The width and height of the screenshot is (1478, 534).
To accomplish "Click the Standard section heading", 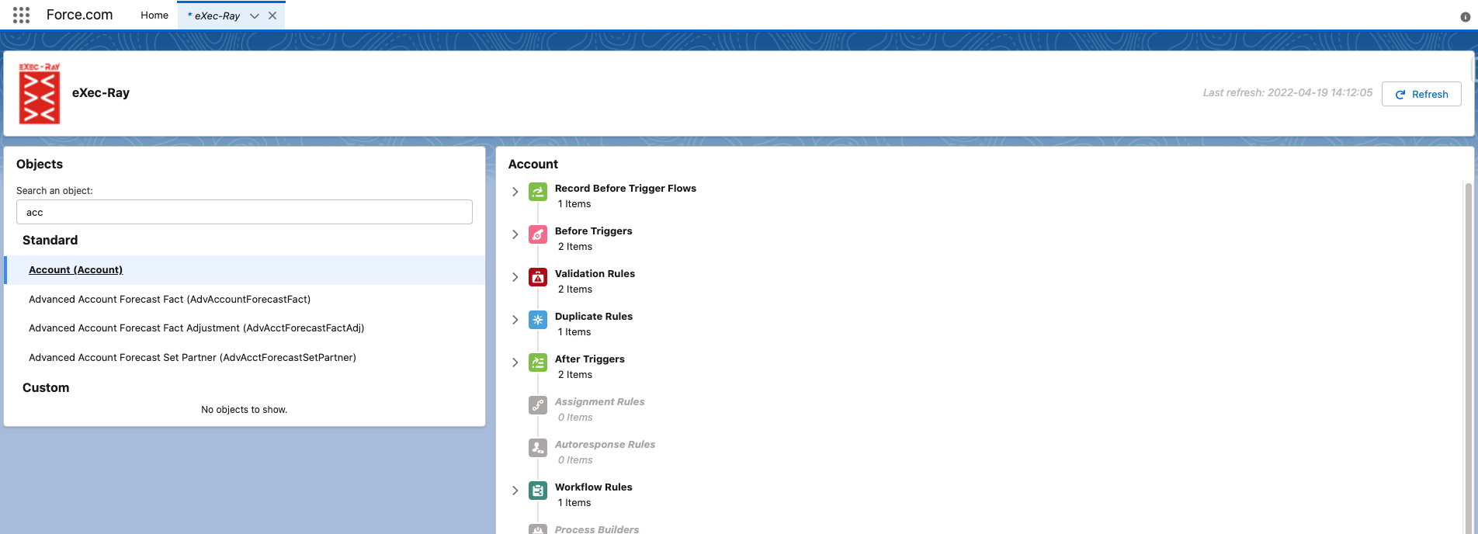I will coord(50,241).
